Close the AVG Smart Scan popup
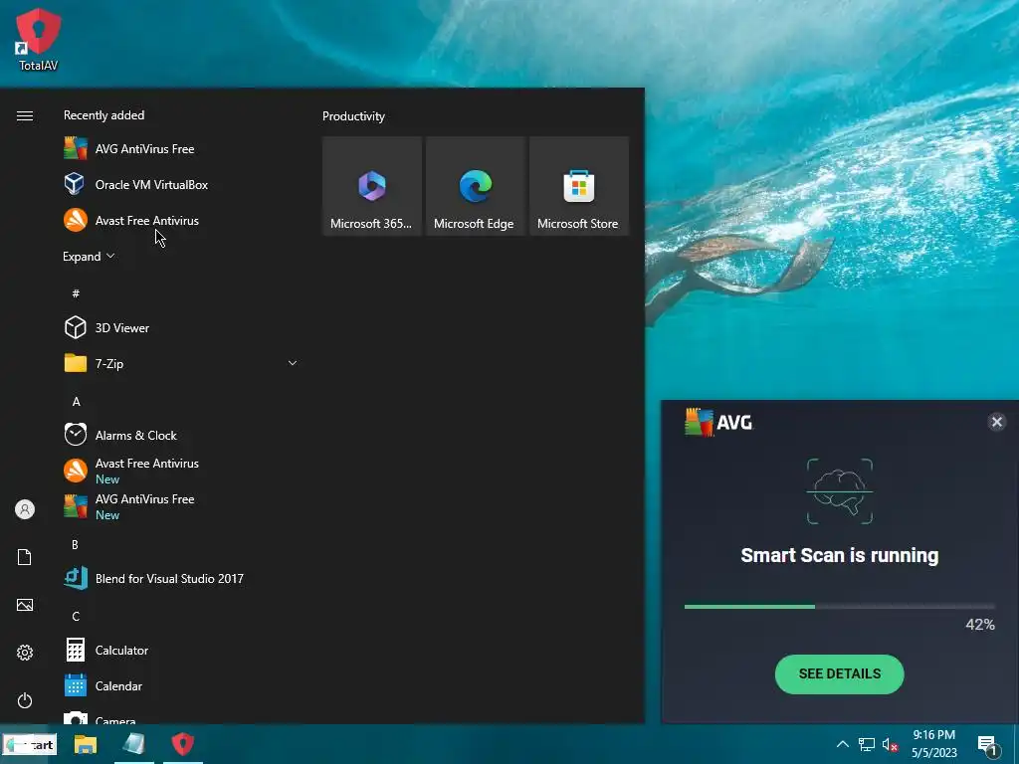This screenshot has height=764, width=1019. (996, 422)
